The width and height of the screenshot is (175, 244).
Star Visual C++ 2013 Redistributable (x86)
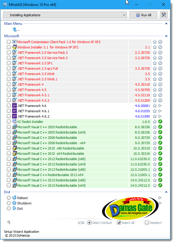[x=155, y=170]
